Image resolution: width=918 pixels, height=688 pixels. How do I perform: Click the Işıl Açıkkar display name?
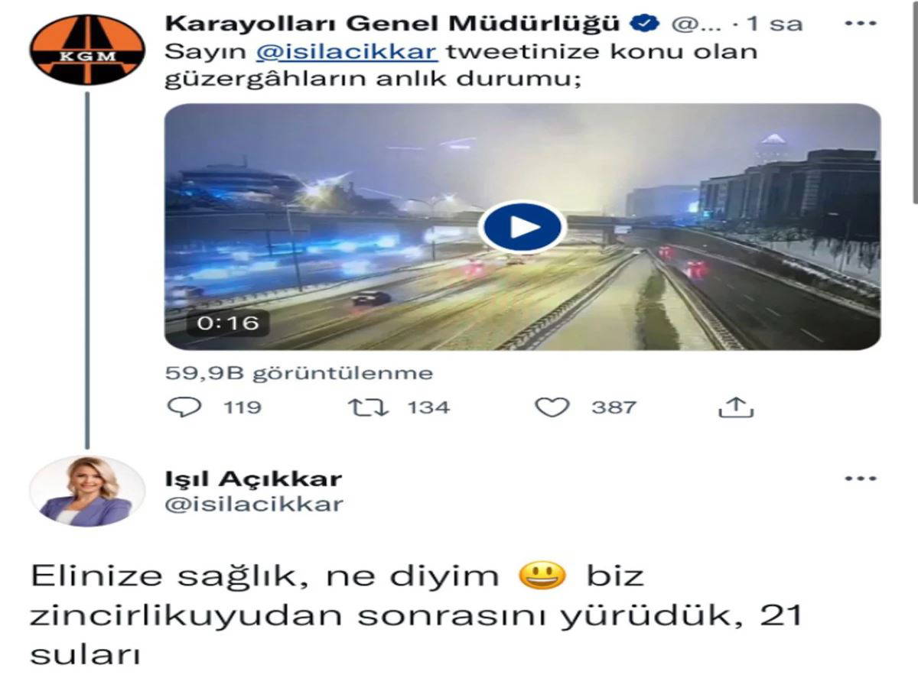(253, 479)
